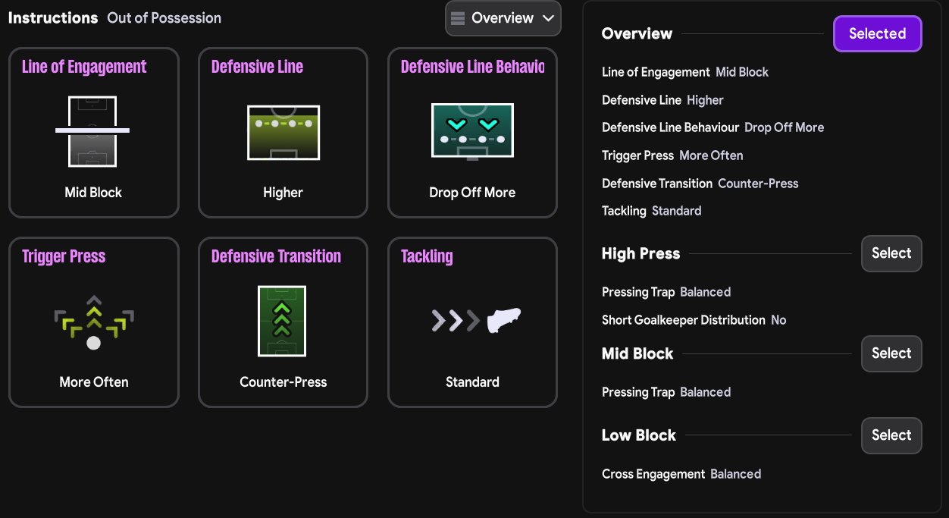949x518 pixels.
Task: Toggle the Selected button for Overview
Action: point(877,33)
